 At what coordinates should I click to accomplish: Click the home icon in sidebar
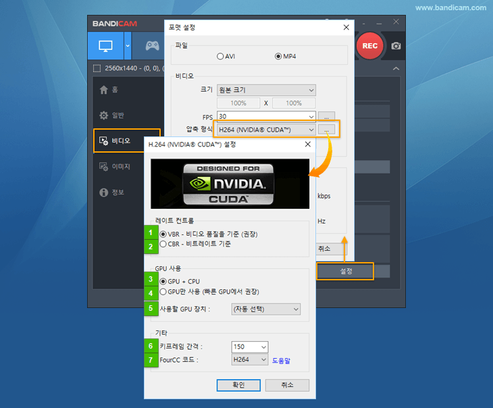pos(103,90)
